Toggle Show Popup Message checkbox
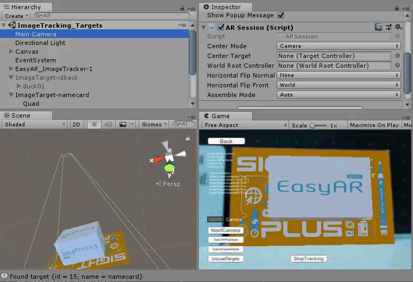Screen dimensions: 413x282 pos(280,15)
